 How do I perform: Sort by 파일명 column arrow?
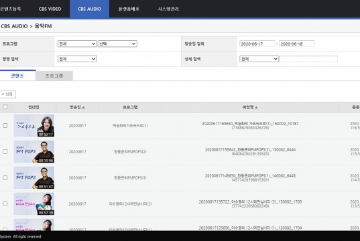pos(256,107)
